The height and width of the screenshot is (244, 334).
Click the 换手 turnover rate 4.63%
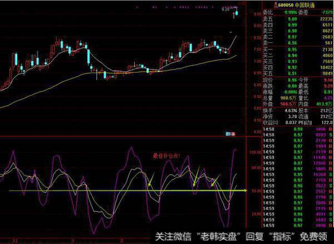[x=291, y=111]
